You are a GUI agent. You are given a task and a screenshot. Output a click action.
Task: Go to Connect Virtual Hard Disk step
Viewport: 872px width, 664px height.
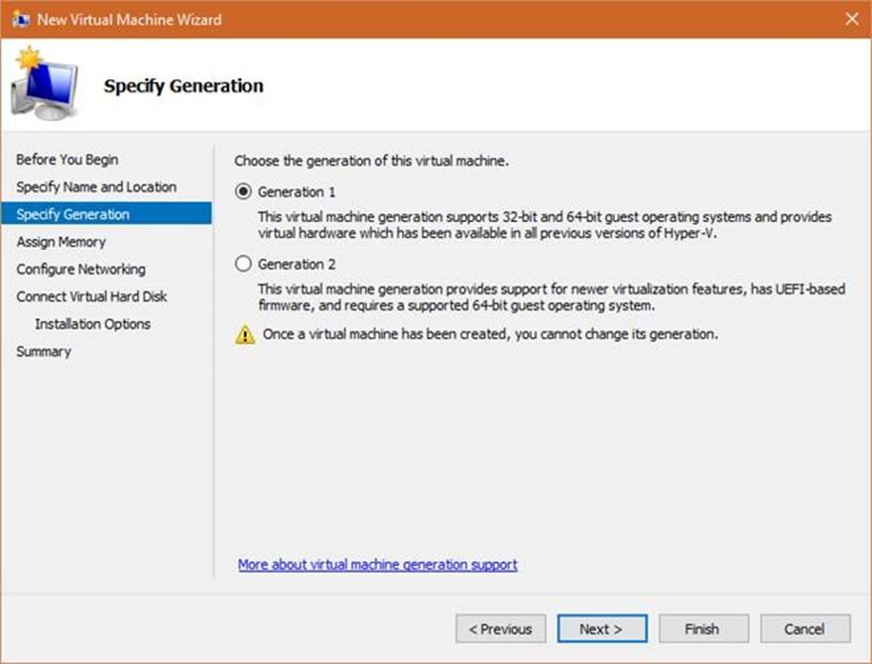91,296
